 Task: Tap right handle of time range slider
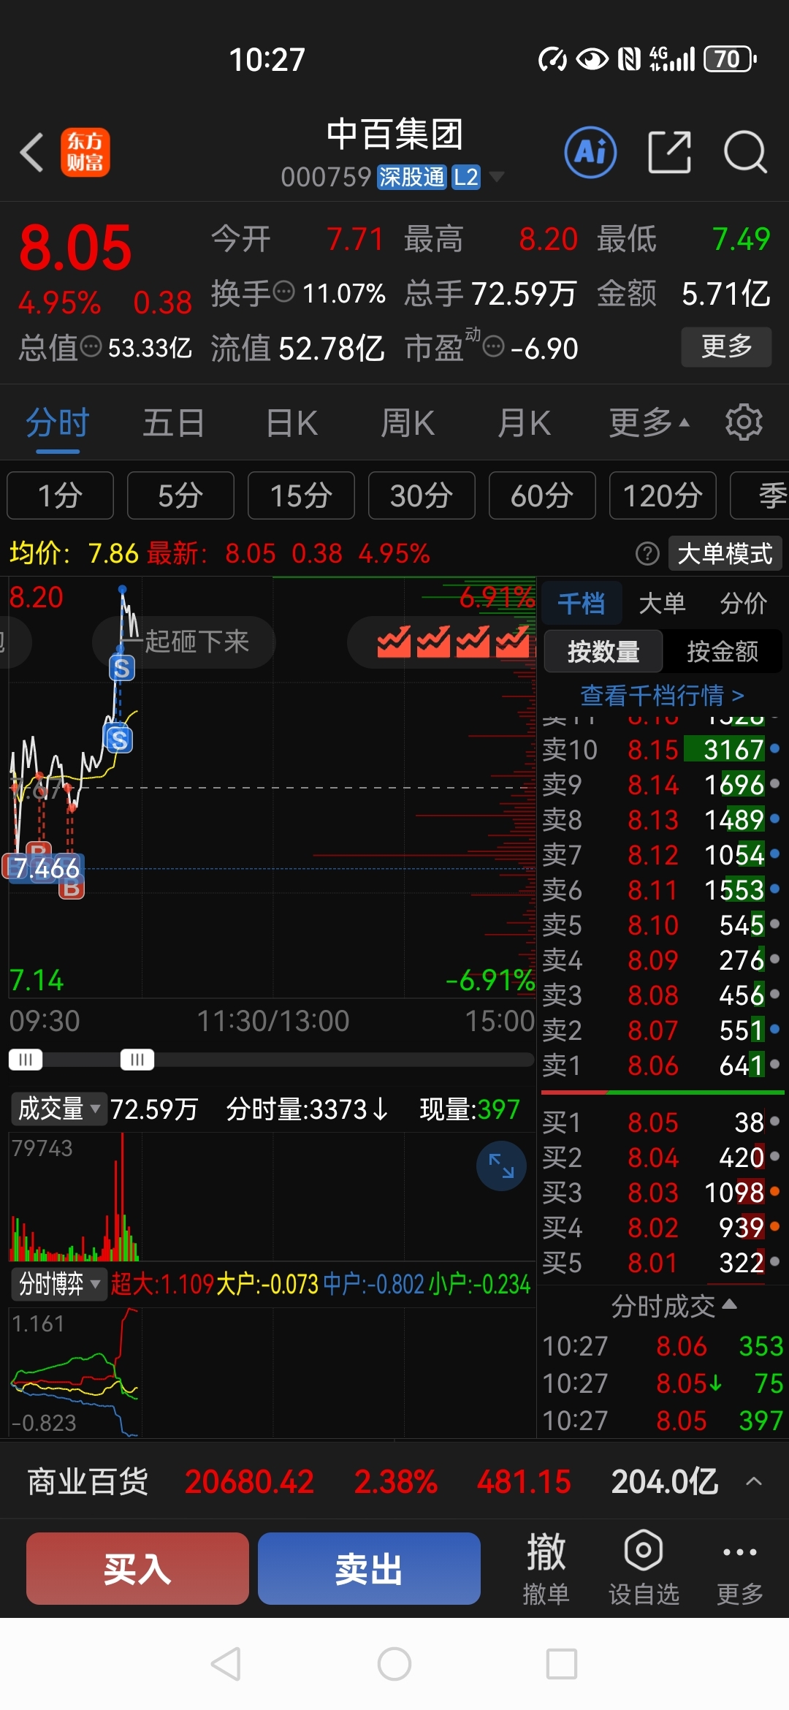pyautogui.click(x=137, y=1059)
